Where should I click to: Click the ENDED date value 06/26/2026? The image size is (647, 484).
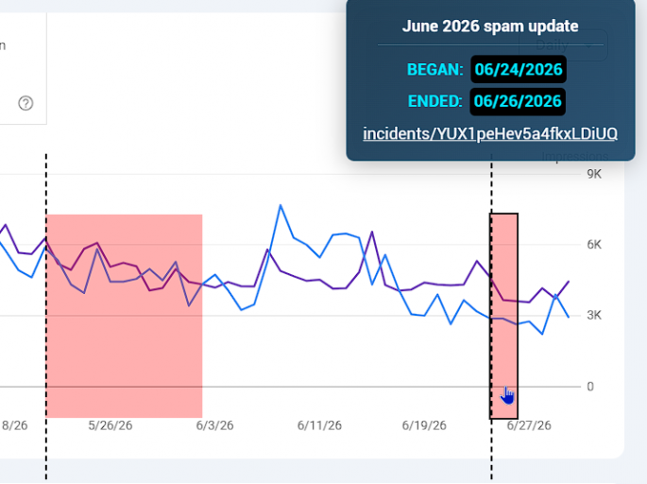[x=518, y=101]
